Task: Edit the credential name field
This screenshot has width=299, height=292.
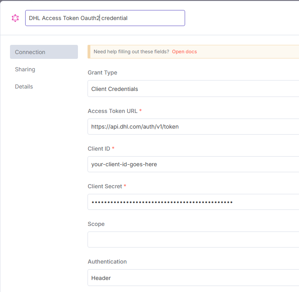Action: click(x=105, y=18)
